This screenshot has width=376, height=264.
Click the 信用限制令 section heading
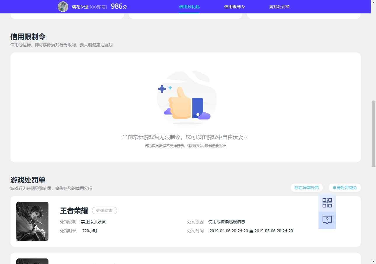(28, 36)
